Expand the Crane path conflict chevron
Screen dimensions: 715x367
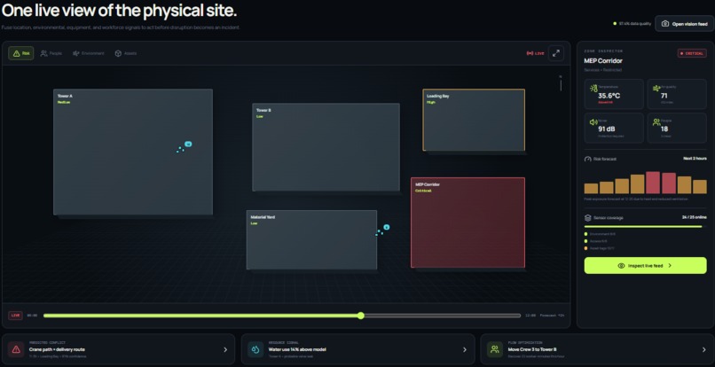[x=225, y=349]
